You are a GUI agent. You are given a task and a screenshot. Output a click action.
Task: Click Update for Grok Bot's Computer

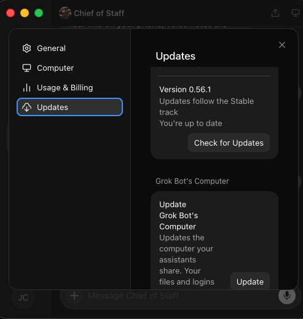pyautogui.click(x=250, y=282)
